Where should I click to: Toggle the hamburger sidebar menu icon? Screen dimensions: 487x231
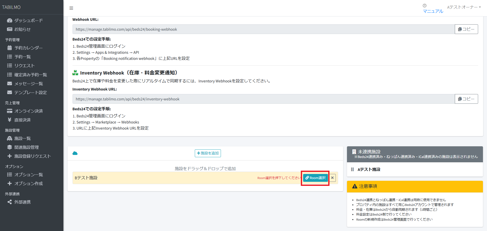[71, 8]
